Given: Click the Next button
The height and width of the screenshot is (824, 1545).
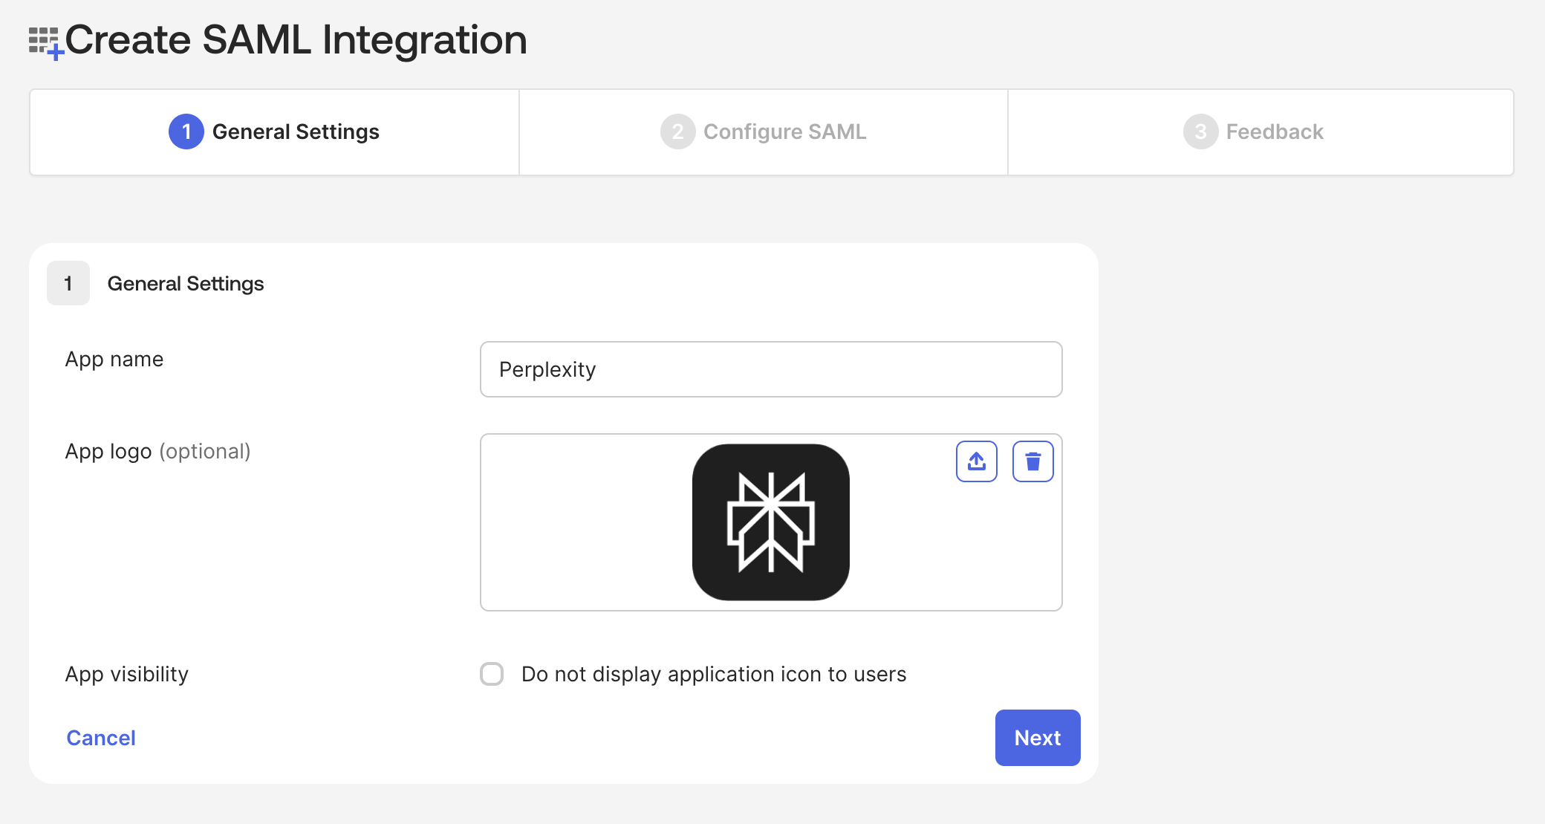Looking at the screenshot, I should point(1038,738).
